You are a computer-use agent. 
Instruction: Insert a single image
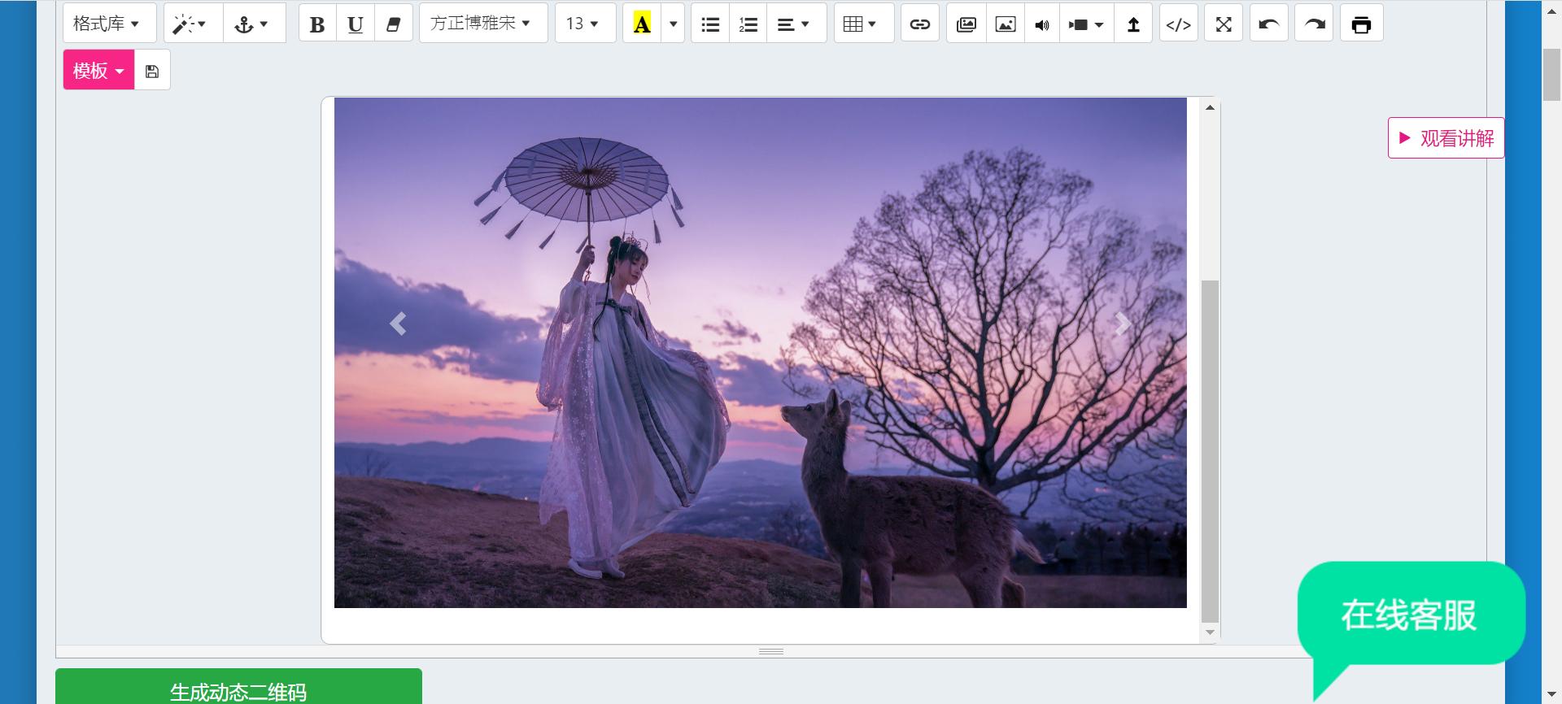click(x=1005, y=24)
